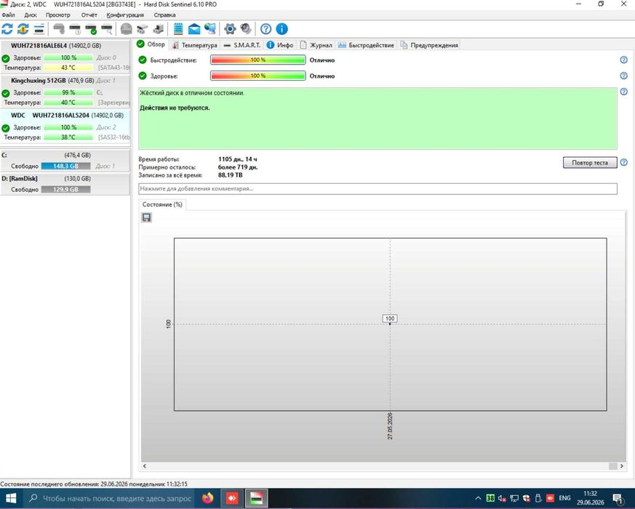Click the 100 data point on graph
The width and height of the screenshot is (635, 509).
click(x=390, y=324)
